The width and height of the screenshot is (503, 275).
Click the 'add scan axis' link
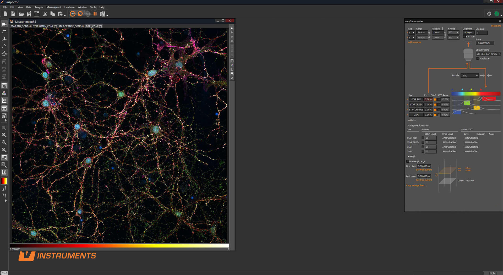point(414,42)
